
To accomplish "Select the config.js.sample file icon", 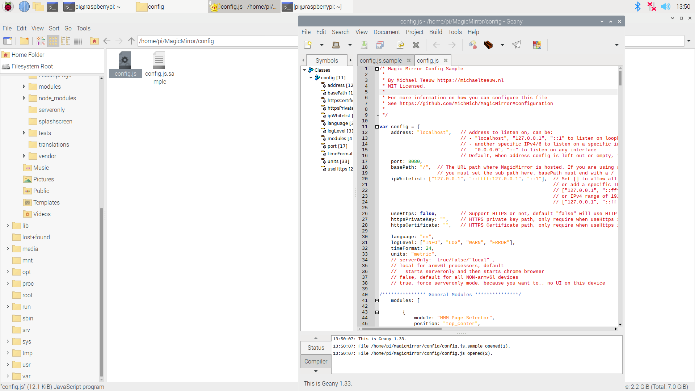I will (159, 68).
